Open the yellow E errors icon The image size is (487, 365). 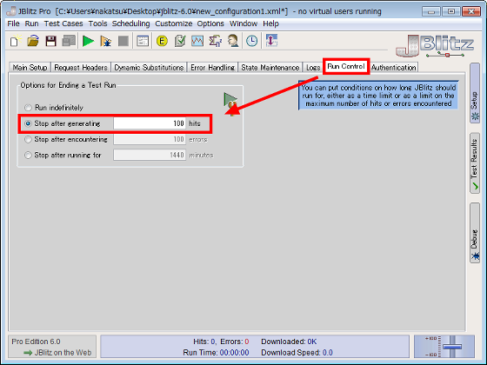(x=162, y=41)
